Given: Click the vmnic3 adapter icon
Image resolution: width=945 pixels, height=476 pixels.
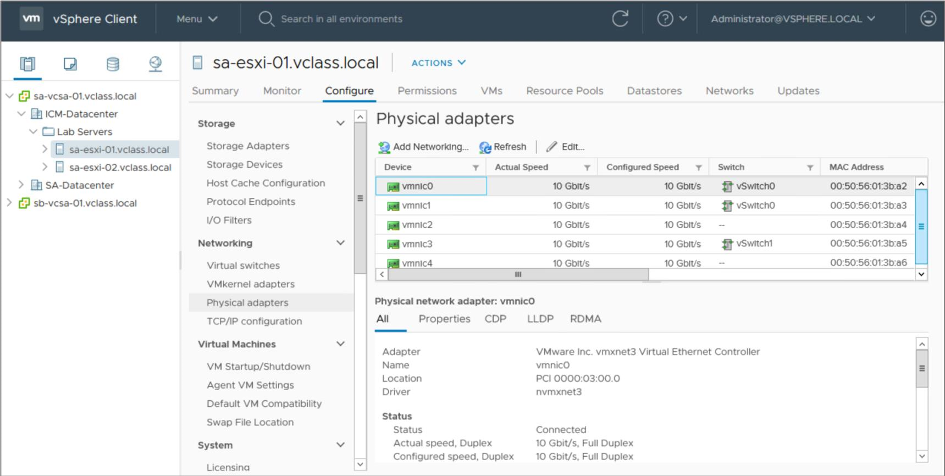Looking at the screenshot, I should [x=393, y=245].
